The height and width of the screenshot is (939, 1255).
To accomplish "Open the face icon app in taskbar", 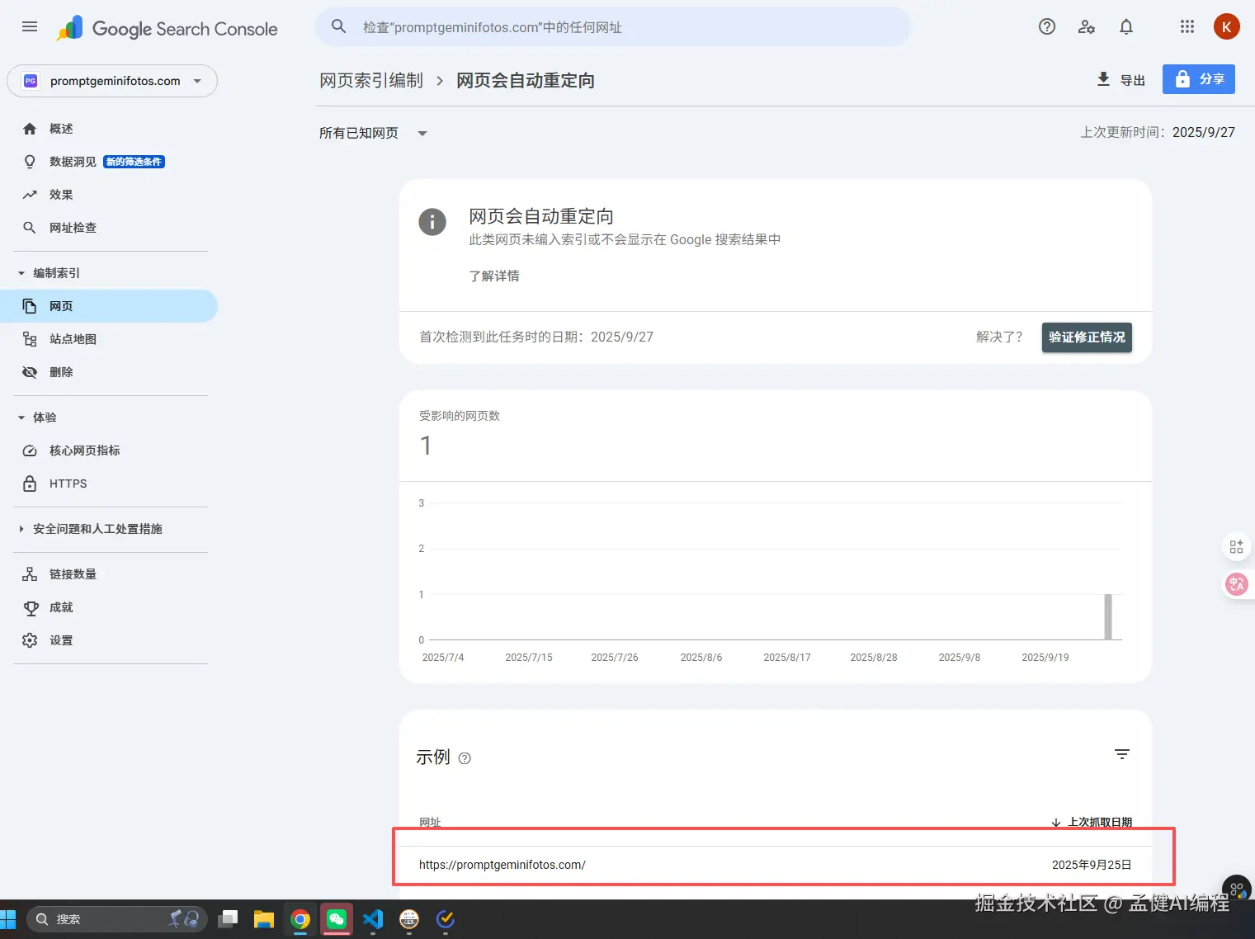I will [409, 919].
